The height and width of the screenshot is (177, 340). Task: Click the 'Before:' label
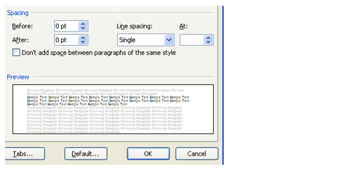coord(23,27)
